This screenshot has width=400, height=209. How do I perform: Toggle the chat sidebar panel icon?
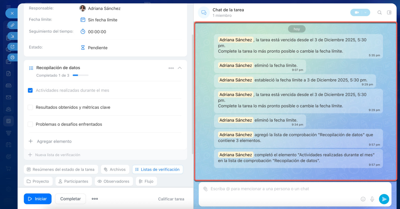389,13
